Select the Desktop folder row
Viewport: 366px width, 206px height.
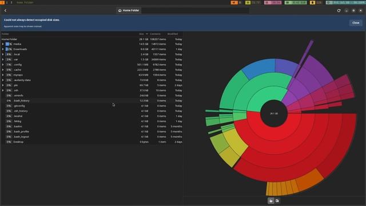pos(91,141)
